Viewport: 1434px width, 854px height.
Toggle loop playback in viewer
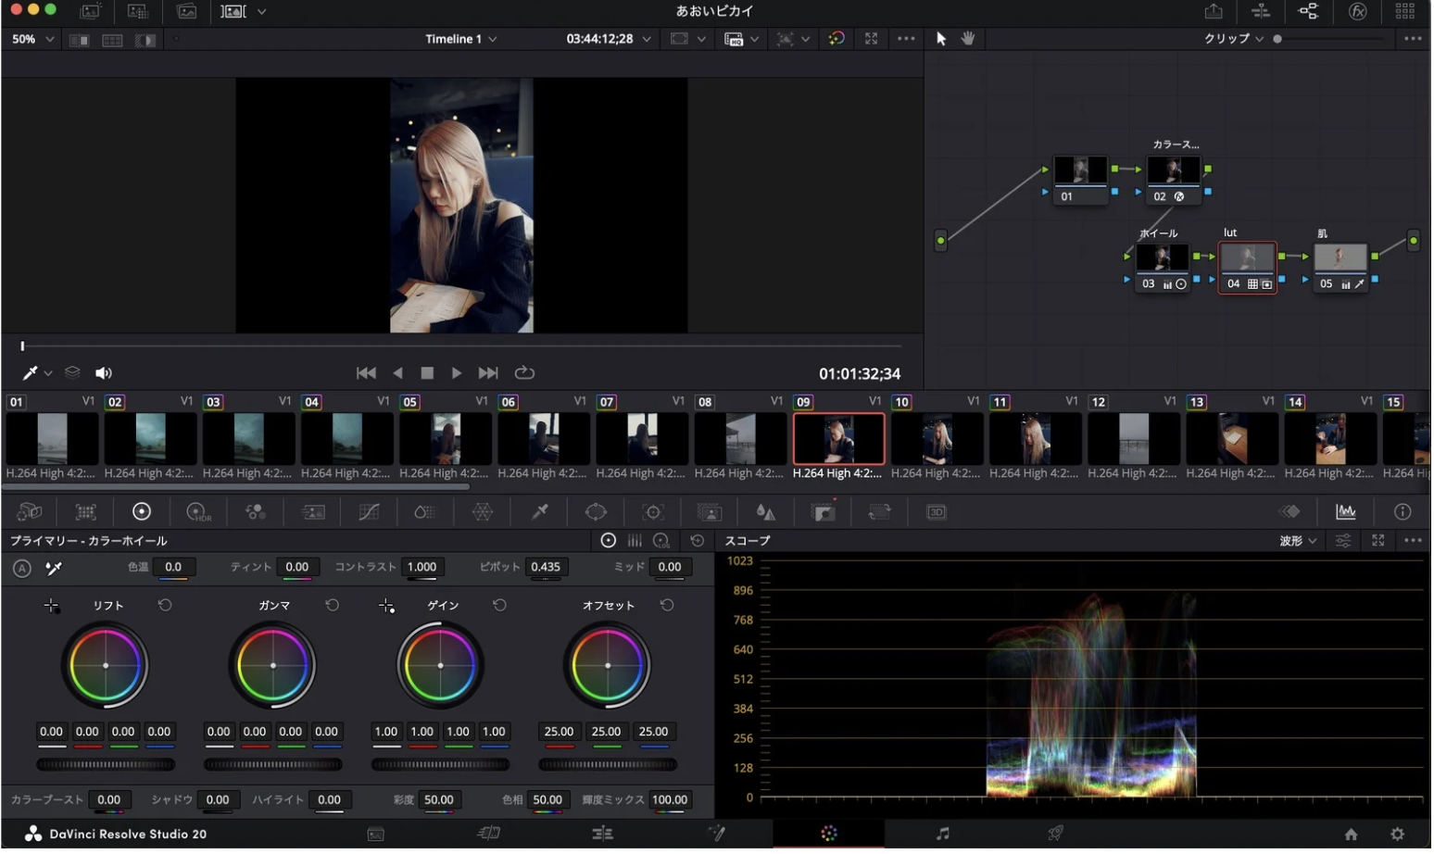(x=525, y=374)
